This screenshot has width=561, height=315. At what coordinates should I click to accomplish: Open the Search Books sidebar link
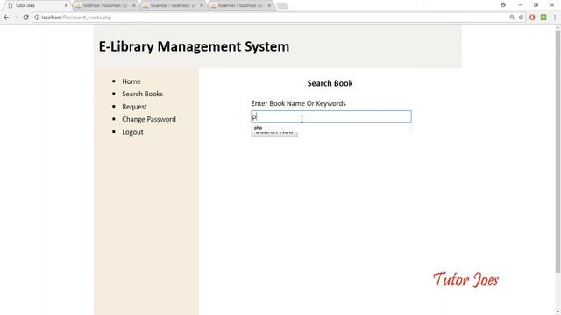click(142, 94)
